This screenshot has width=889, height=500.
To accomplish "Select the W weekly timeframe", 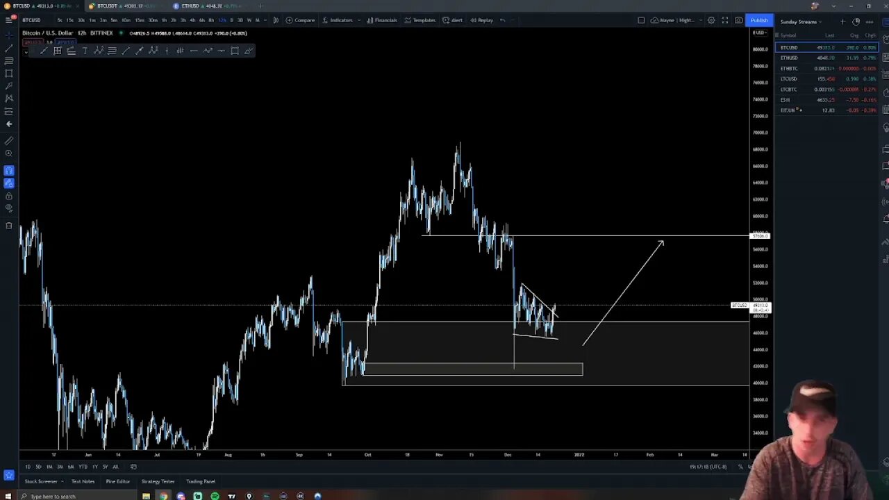I will pos(249,20).
